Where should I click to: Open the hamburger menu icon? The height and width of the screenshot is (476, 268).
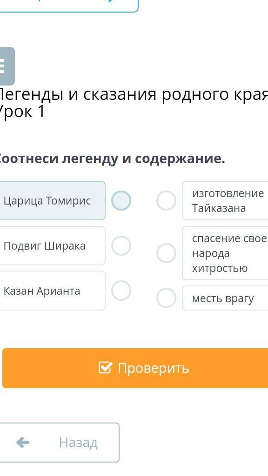click(x=6, y=66)
